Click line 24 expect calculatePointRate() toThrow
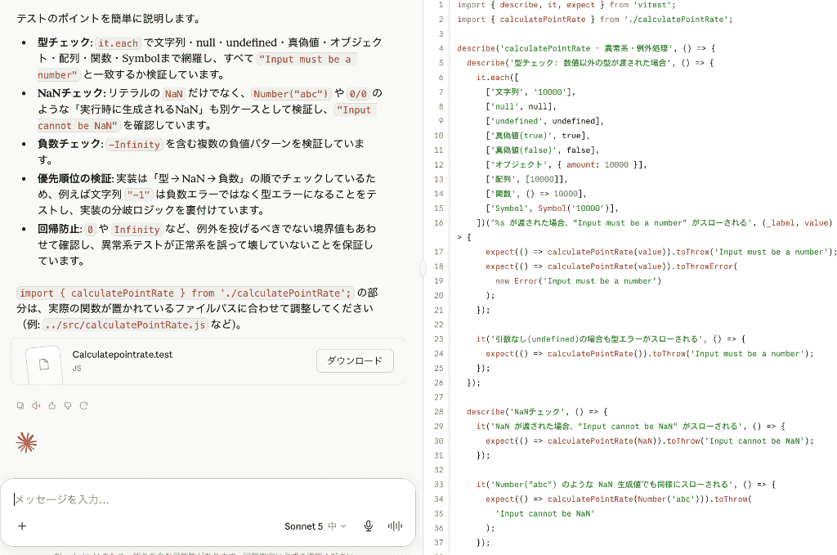This screenshot has width=837, height=555. click(x=650, y=353)
